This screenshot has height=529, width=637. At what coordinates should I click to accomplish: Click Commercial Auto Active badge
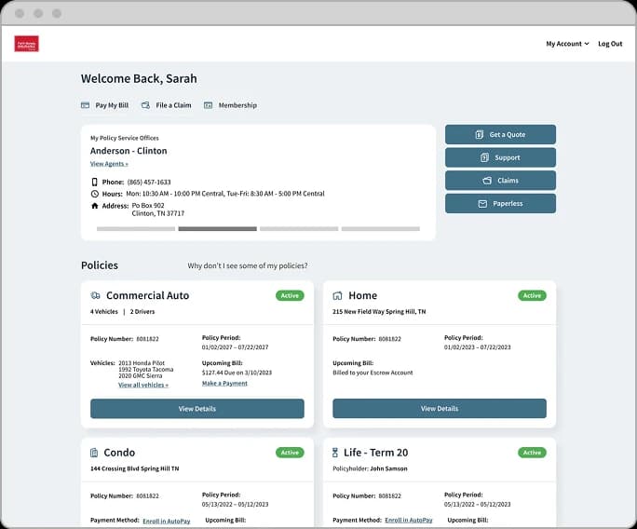[290, 295]
